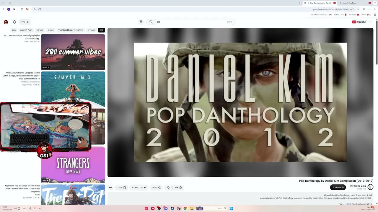Jump to the 0:00 Pop Danthology 2010 timestamp
The image size is (378, 212).
click(x=348, y=204)
